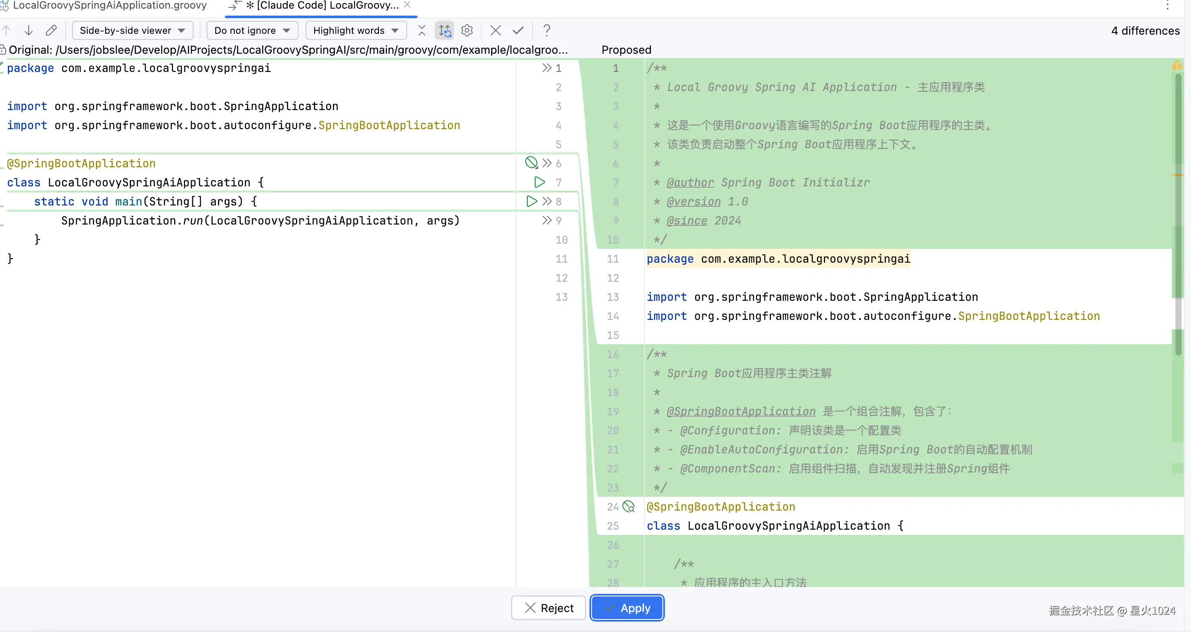Viewport: 1191px width, 632px height.
Task: Open Side-by-side viewer dropdown
Action: pos(132,30)
